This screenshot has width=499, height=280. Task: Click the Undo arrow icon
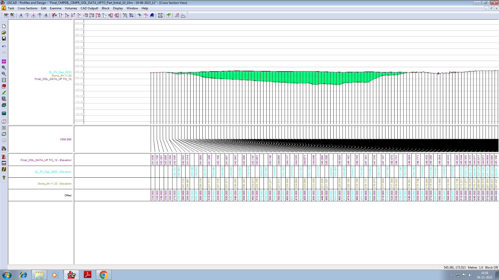tap(4, 46)
